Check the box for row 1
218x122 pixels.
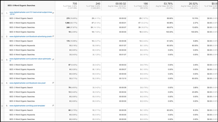click(3, 13)
